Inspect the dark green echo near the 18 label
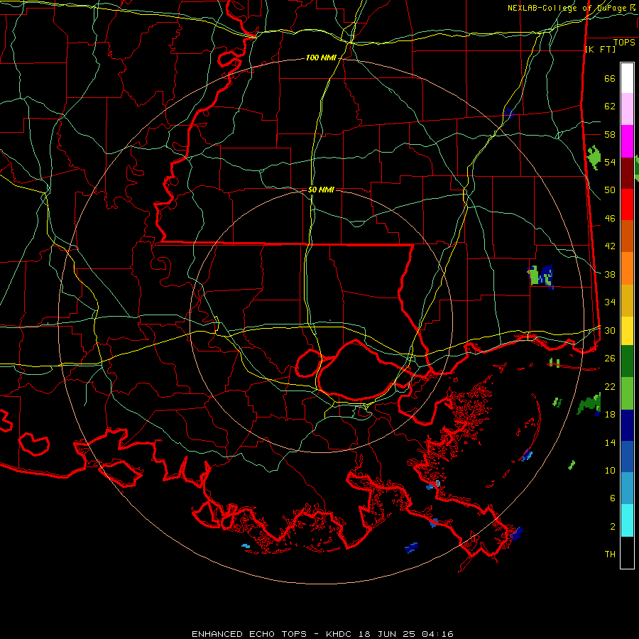The height and width of the screenshot is (639, 639). click(x=589, y=404)
